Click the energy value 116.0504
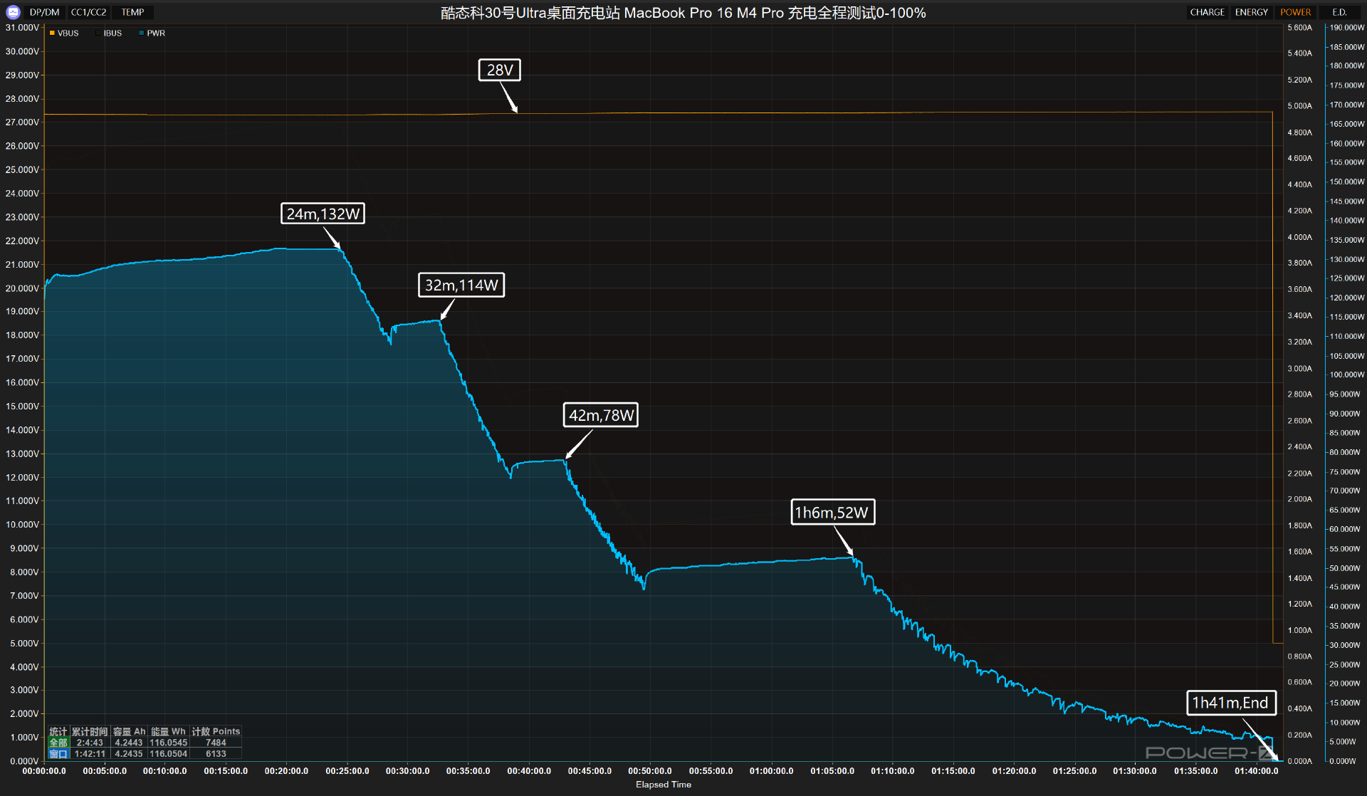The width and height of the screenshot is (1367, 796). click(x=168, y=754)
